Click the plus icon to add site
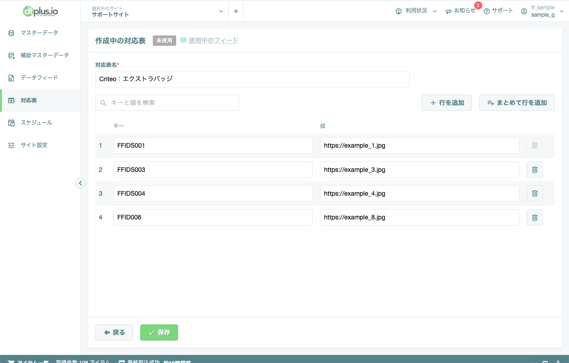 point(236,11)
